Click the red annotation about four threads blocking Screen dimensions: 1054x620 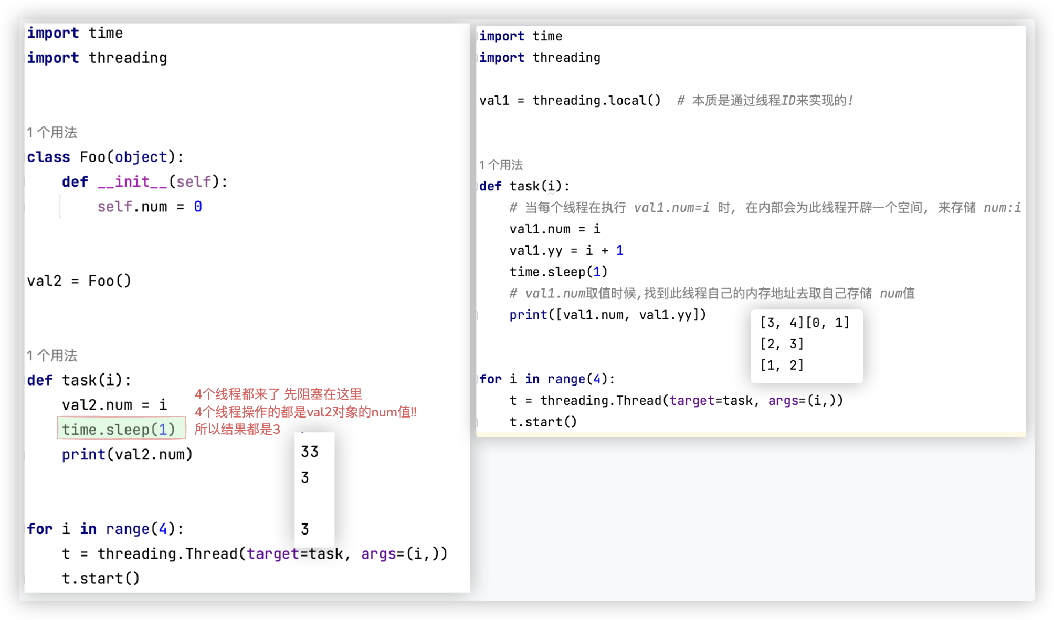click(x=278, y=394)
